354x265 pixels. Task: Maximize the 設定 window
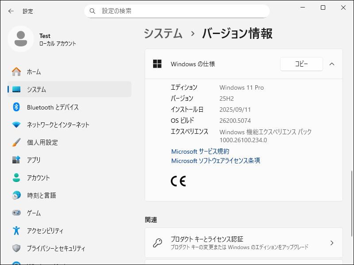pos(323,8)
